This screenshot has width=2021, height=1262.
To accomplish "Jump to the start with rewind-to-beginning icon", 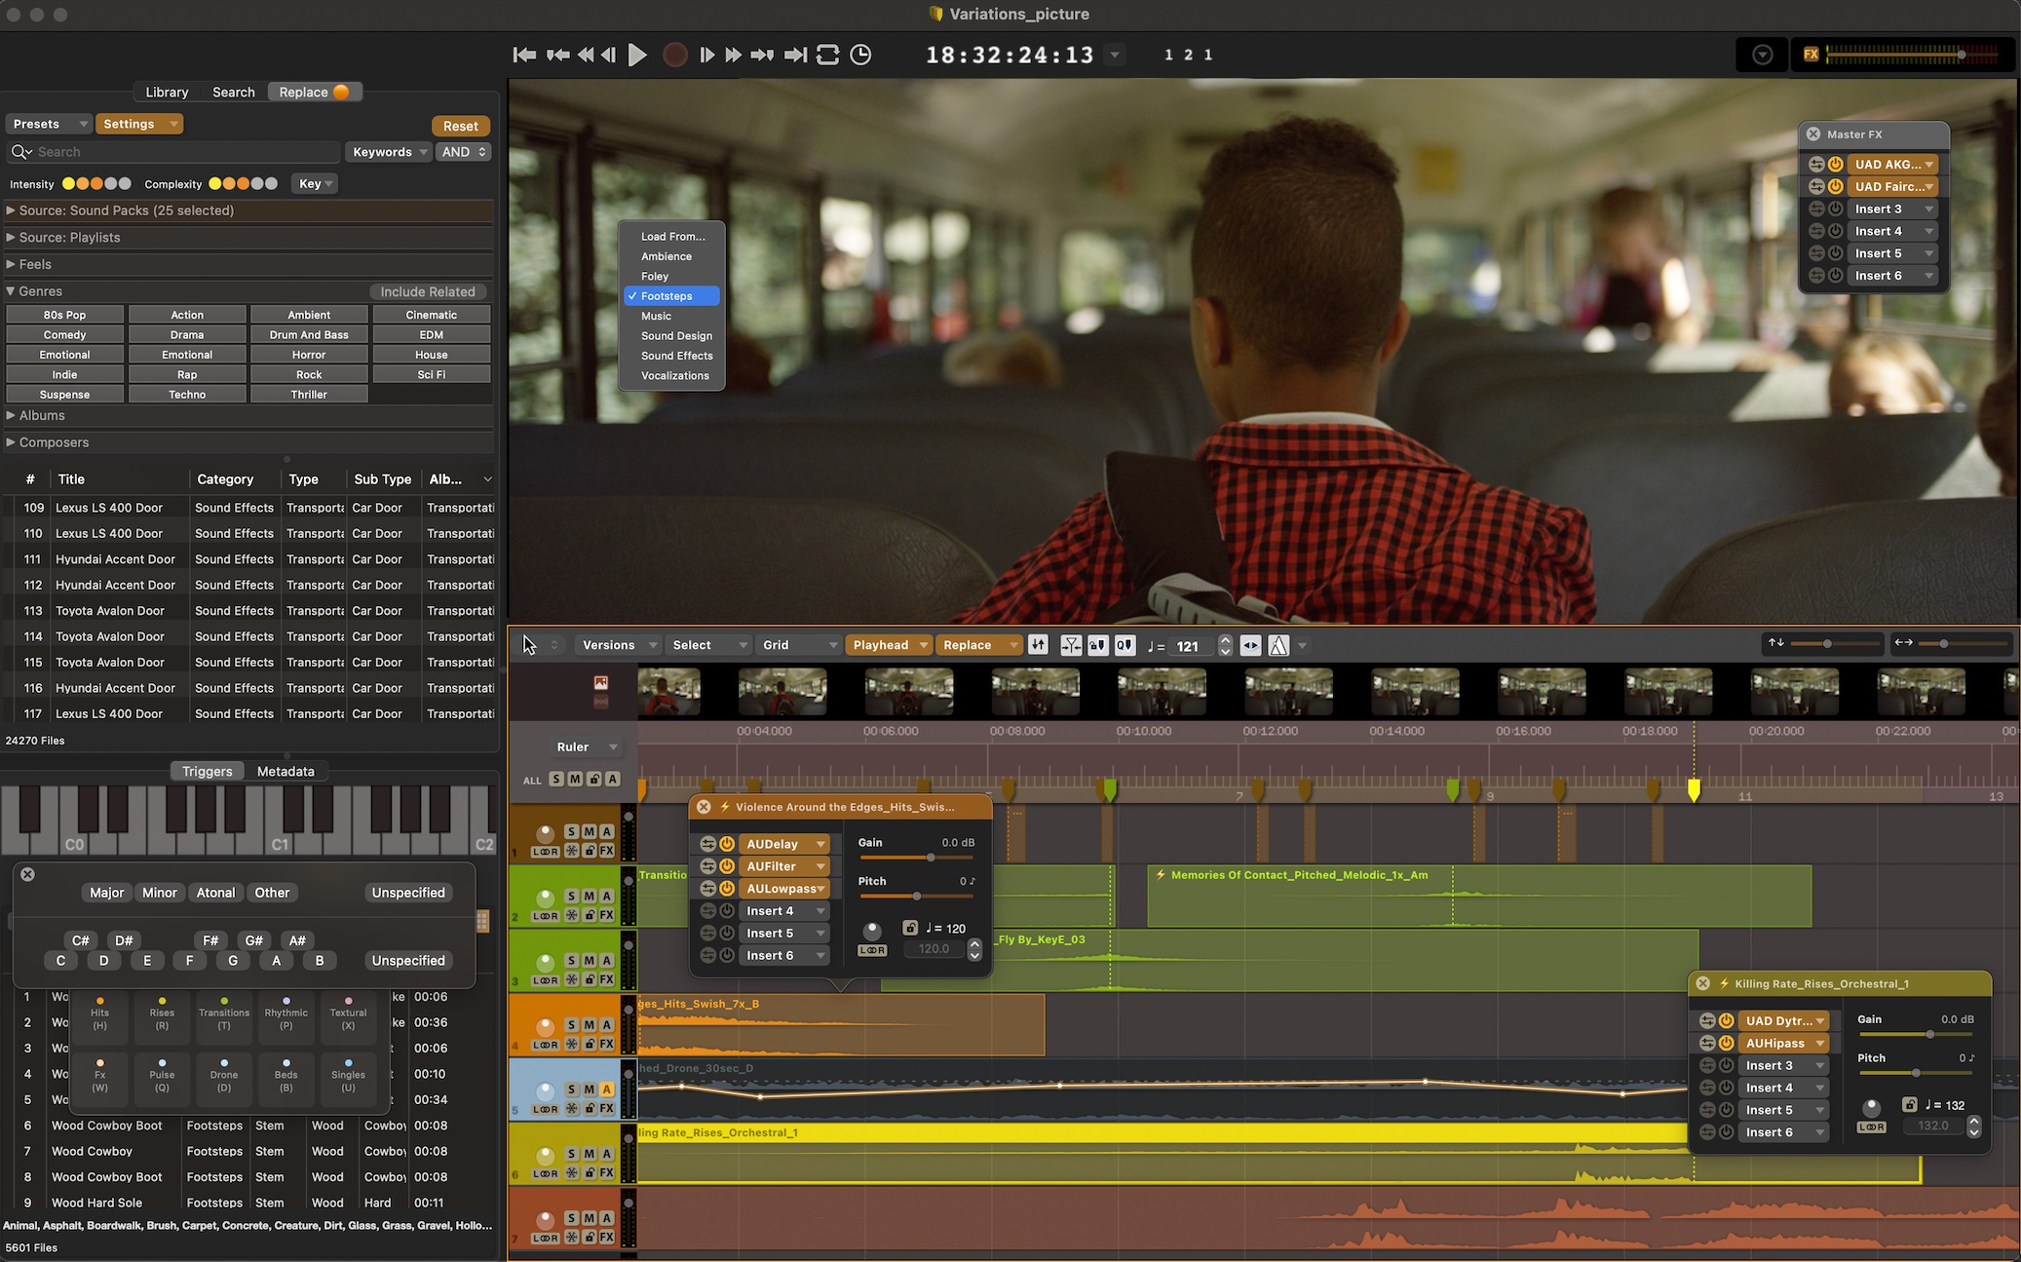I will coord(524,55).
